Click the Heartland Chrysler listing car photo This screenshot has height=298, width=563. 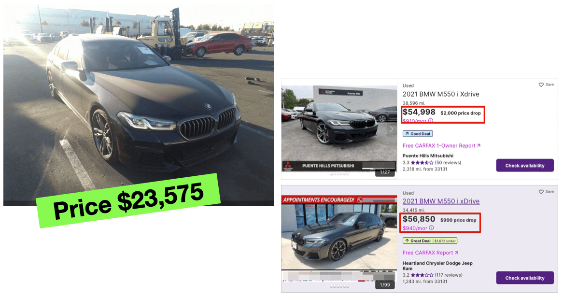(339, 237)
